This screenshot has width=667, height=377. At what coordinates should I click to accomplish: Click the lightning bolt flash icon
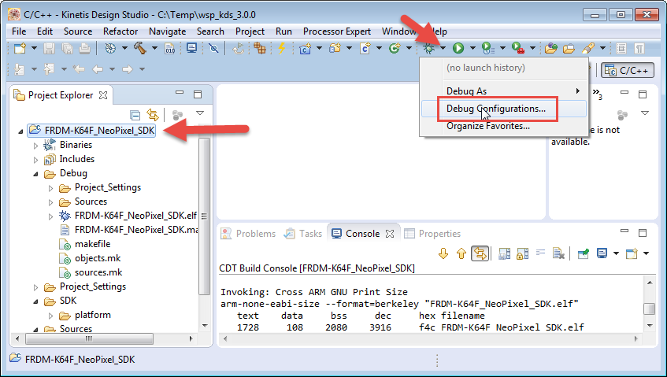[x=281, y=49]
